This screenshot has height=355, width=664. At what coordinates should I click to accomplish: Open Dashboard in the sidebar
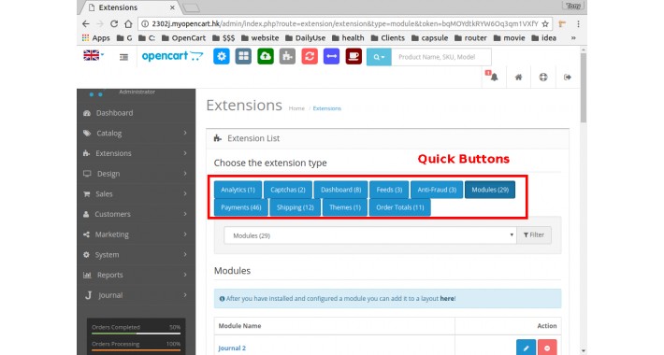coord(137,113)
